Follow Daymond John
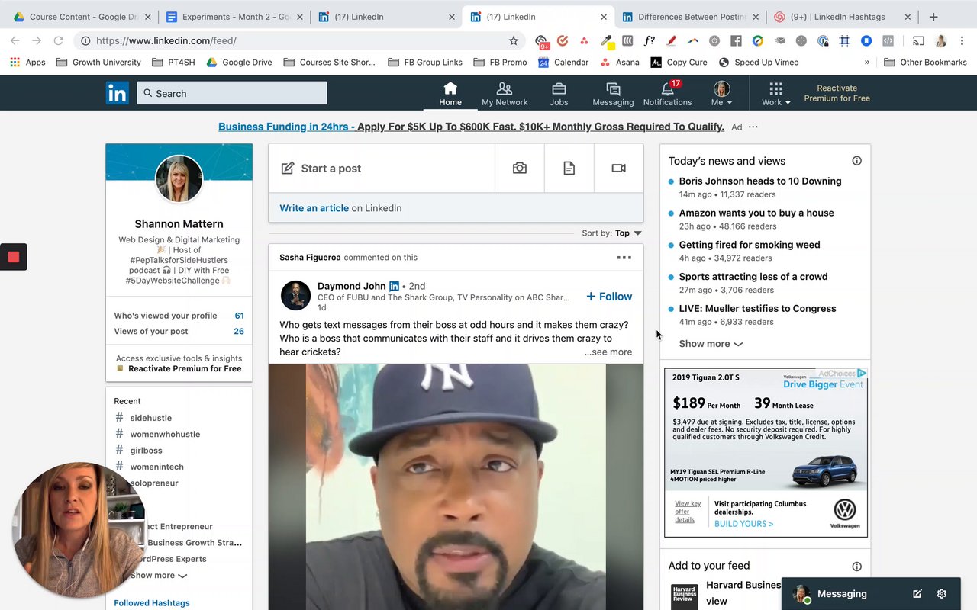Viewport: 977px width, 610px height. (609, 297)
